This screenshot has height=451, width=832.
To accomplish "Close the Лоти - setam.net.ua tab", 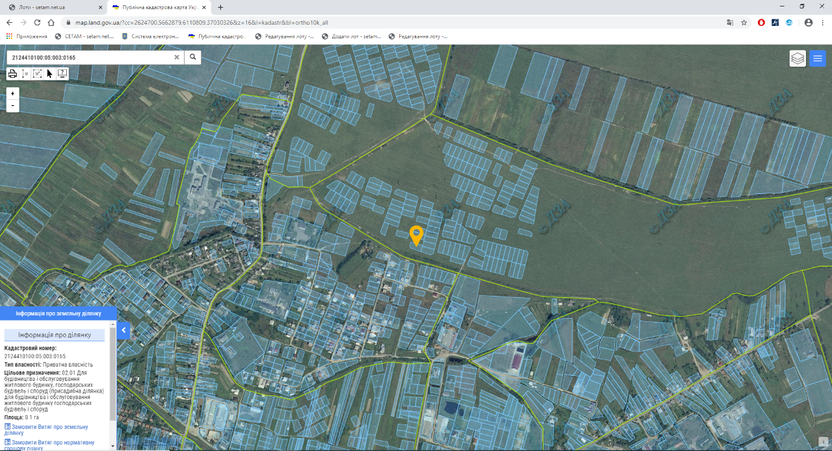I will (99, 7).
